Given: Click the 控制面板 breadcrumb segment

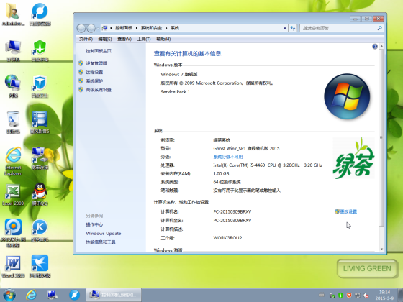Looking at the screenshot, I should pos(124,28).
